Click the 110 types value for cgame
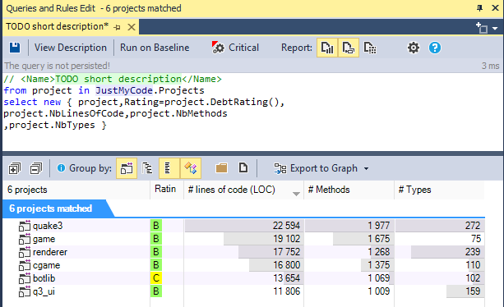The height and width of the screenshot is (307, 504). (x=473, y=265)
